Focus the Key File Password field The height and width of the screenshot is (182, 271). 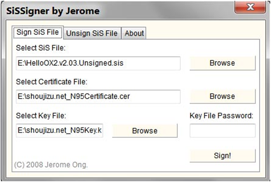(222, 131)
